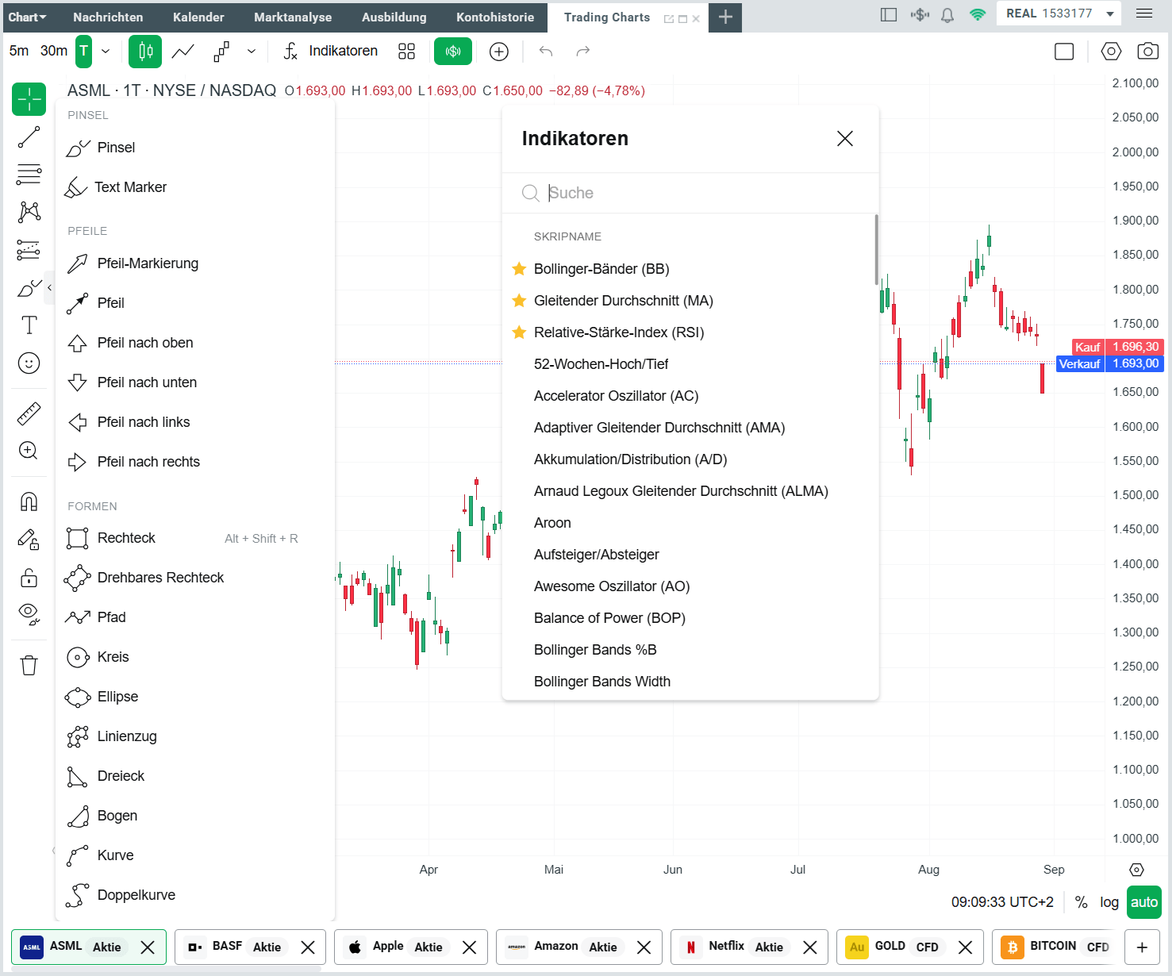Enter fullscreen chart mode
Image resolution: width=1172 pixels, height=976 pixels.
tap(1064, 52)
